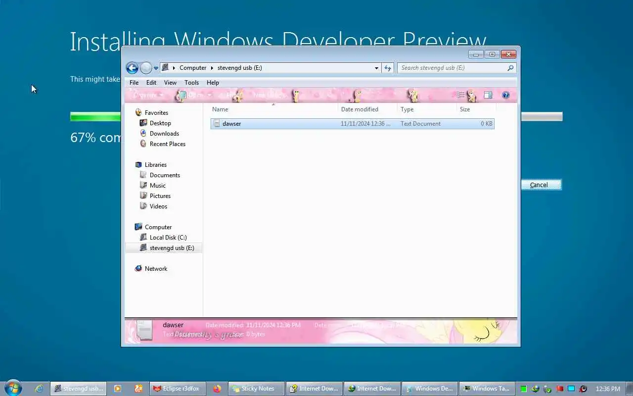This screenshot has width=633, height=396.
Task: Select Network in navigation pane
Action: [156, 269]
